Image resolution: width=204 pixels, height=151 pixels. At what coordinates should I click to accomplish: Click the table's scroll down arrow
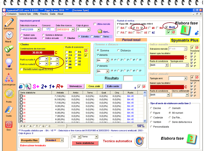click(x=145, y=121)
